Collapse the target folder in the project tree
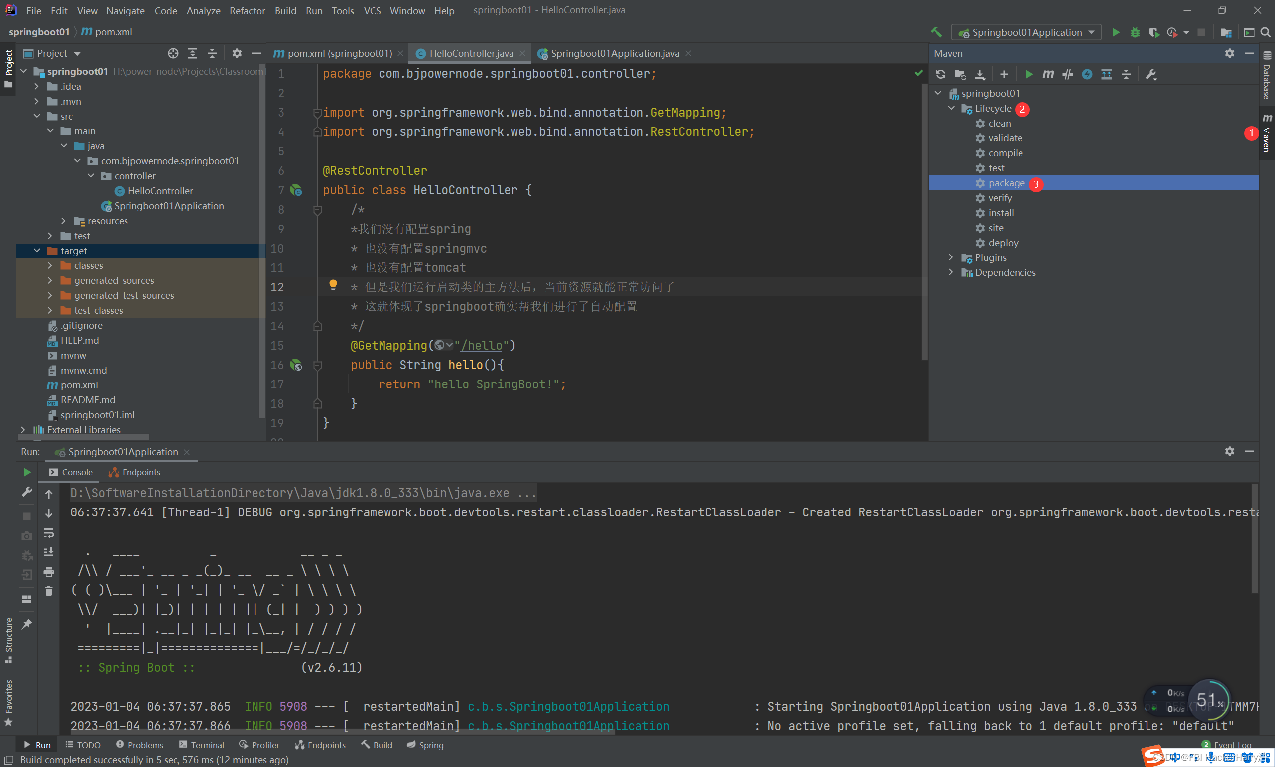 37,250
